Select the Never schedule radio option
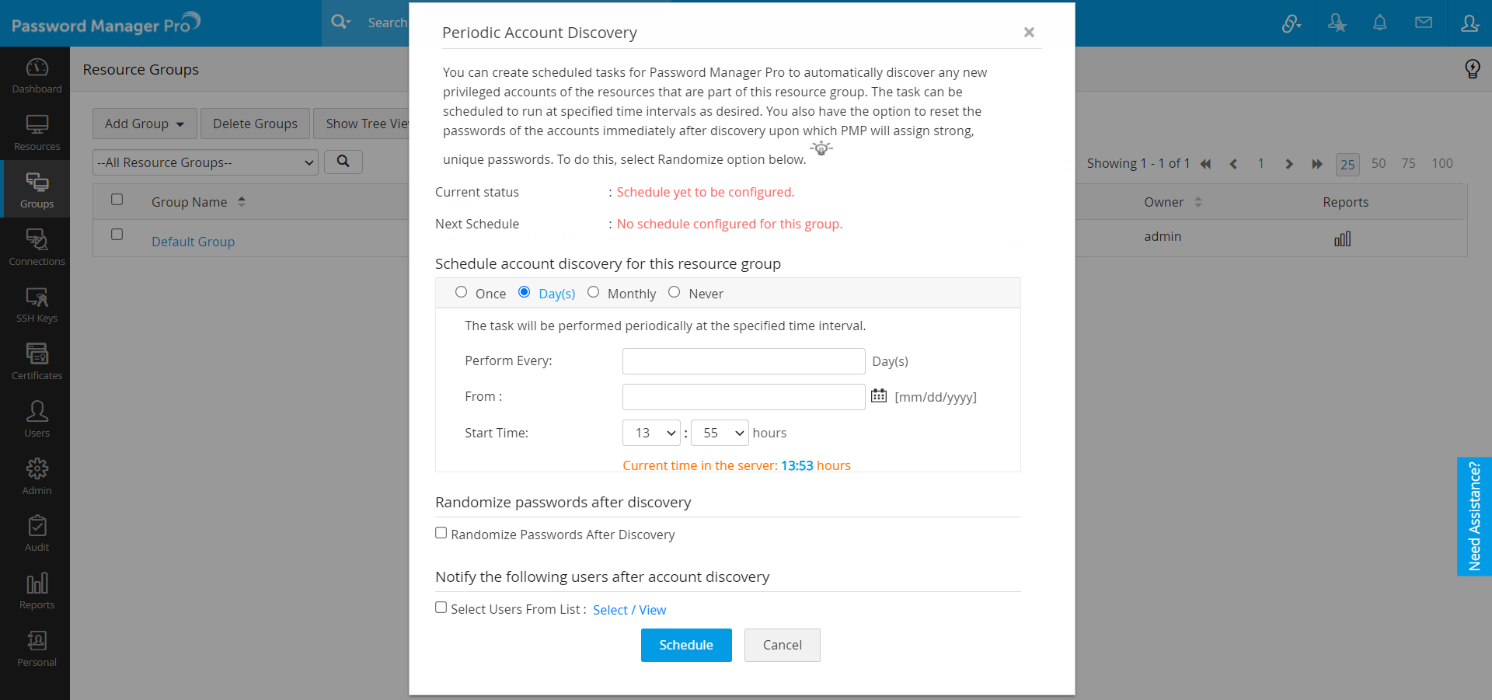 tap(675, 292)
